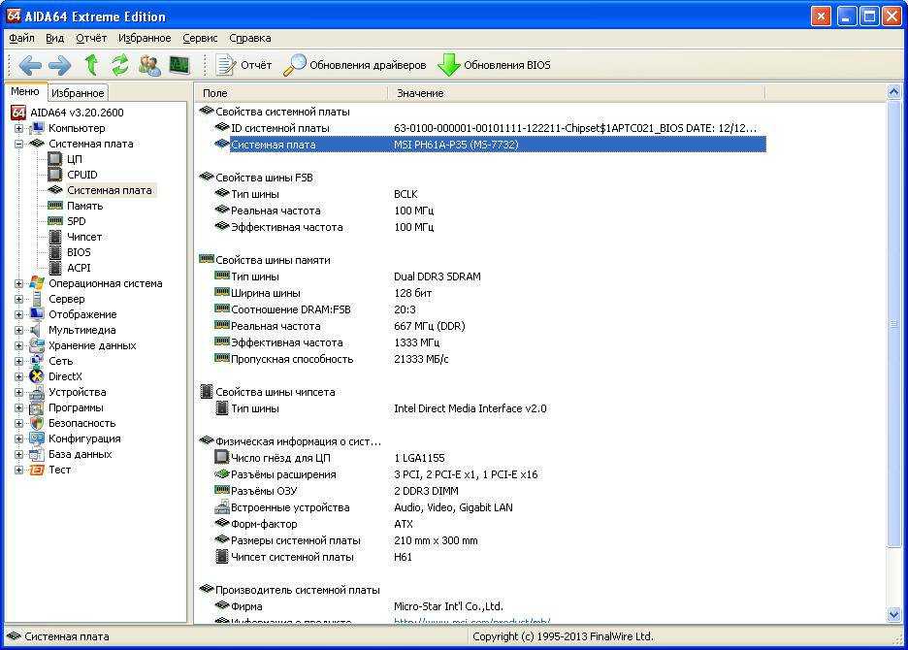This screenshot has height=650, width=908.
Task: Select ACPI in the tree
Action: pos(79,268)
